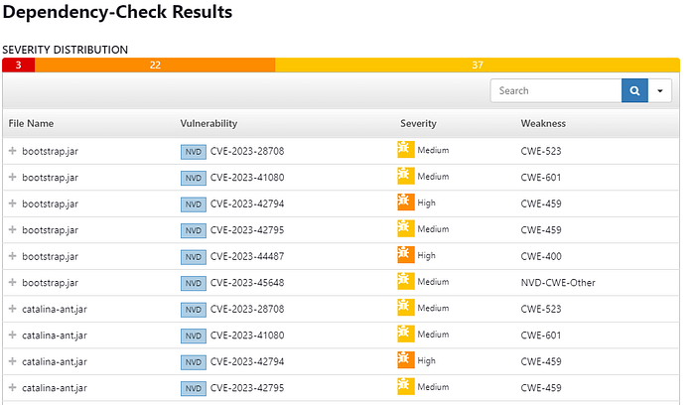
Task: Click NVD badge for catalina-ant.jar CVE-2023-41080
Action: [194, 336]
